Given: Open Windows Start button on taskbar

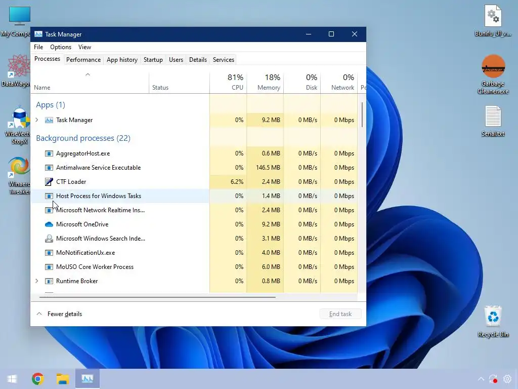Looking at the screenshot, I should [x=12, y=379].
